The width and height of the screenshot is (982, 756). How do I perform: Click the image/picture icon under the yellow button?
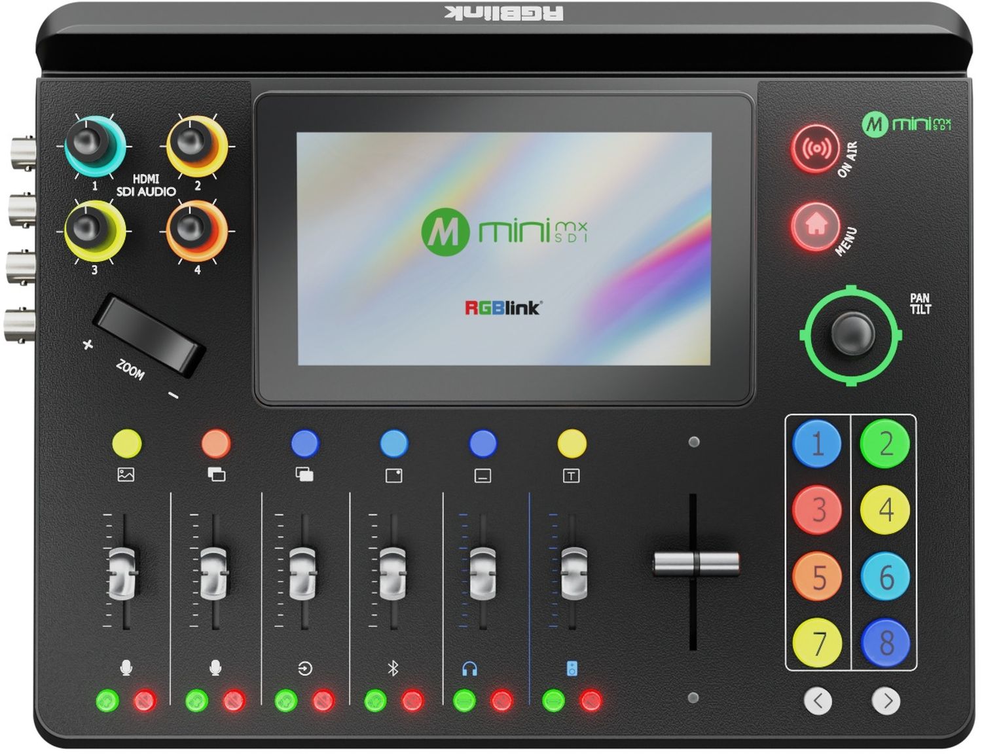(126, 475)
